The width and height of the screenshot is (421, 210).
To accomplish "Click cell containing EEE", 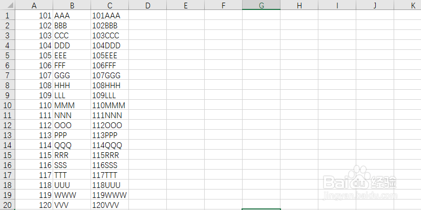I will 72,55.
